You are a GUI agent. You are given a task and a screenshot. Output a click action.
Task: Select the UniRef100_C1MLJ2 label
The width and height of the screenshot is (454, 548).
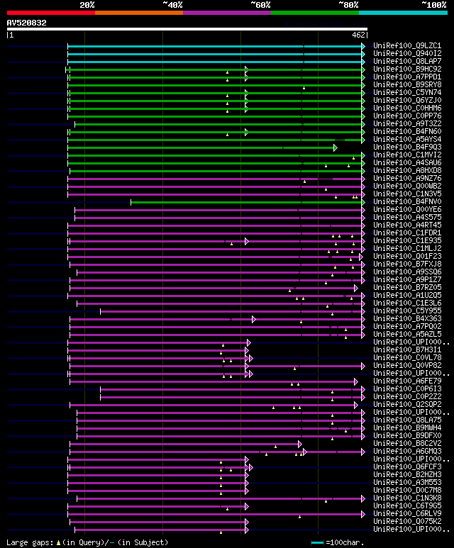(407, 249)
